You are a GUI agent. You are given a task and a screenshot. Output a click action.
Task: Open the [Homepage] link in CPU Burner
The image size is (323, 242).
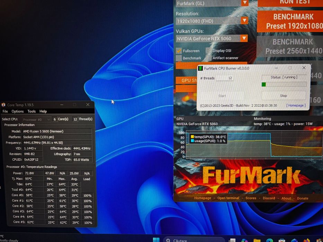pos(296,105)
